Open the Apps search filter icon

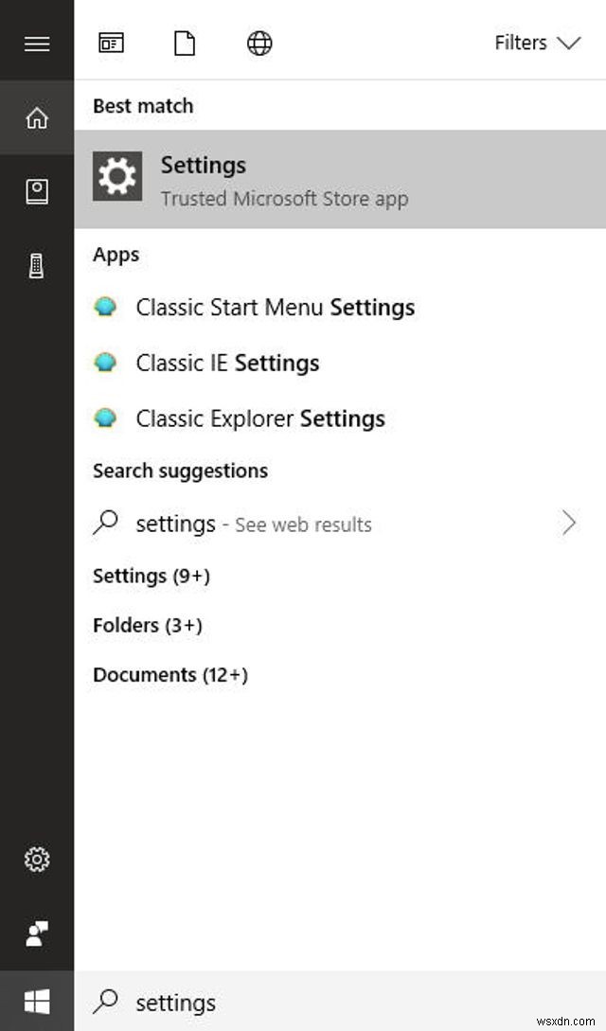tap(111, 43)
